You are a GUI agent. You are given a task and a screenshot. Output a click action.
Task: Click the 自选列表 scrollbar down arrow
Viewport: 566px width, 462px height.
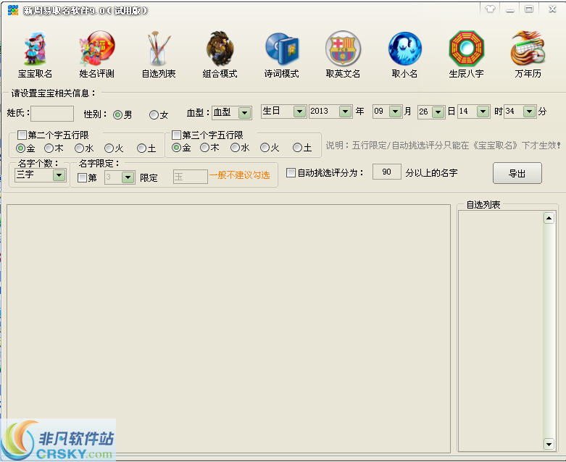pos(549,443)
